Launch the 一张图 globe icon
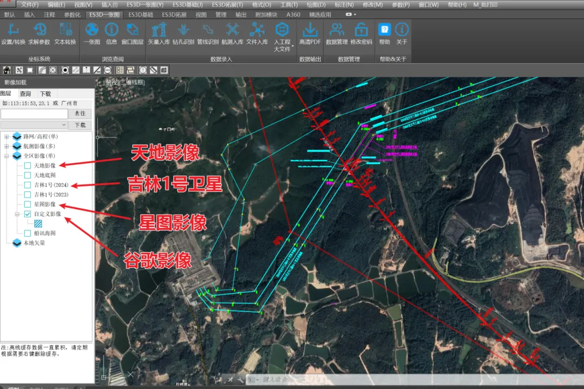Viewport: 584px width, 389px height. point(92,34)
